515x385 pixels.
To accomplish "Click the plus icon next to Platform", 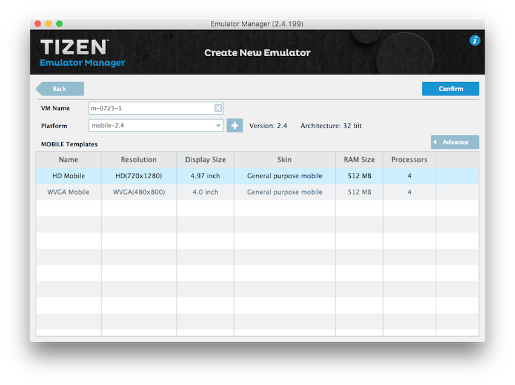I will (x=235, y=126).
